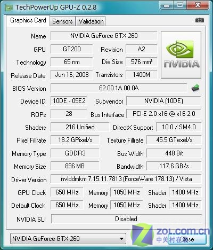The height and width of the screenshot is (250, 213).
Task: Click the ROPs field showing 28
Action: [x=69, y=114]
